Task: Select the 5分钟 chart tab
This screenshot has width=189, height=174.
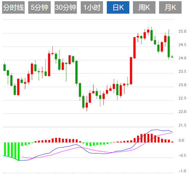Action: [39, 8]
